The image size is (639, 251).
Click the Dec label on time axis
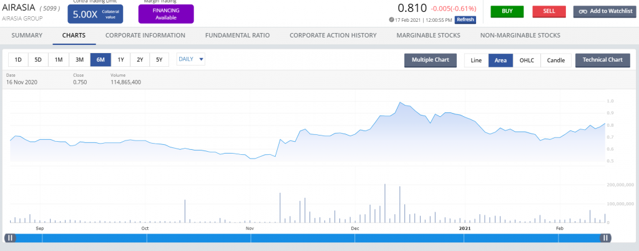tap(355, 228)
